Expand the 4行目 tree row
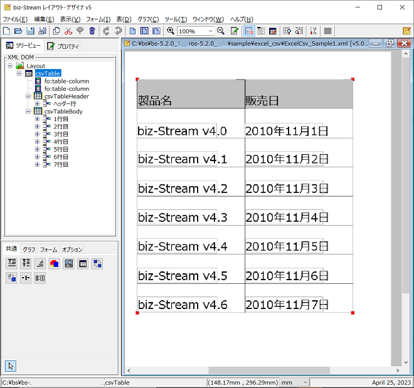414x388 pixels. 37,142
